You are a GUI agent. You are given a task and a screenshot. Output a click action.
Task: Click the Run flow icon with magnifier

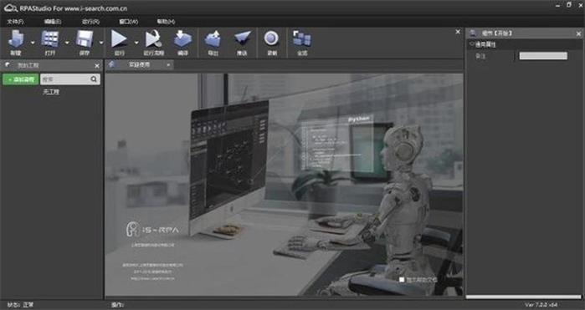[x=154, y=38]
